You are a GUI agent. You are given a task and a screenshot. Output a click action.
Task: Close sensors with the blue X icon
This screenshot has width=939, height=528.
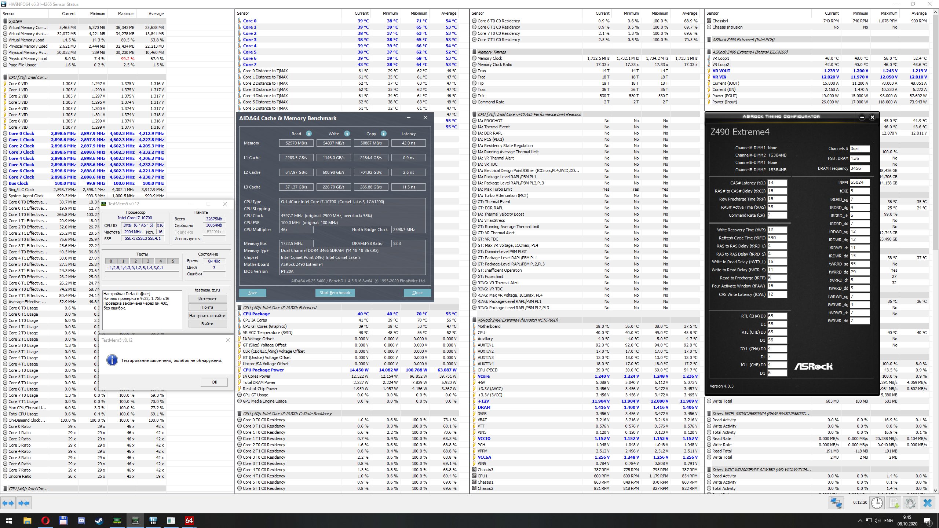coord(928,503)
